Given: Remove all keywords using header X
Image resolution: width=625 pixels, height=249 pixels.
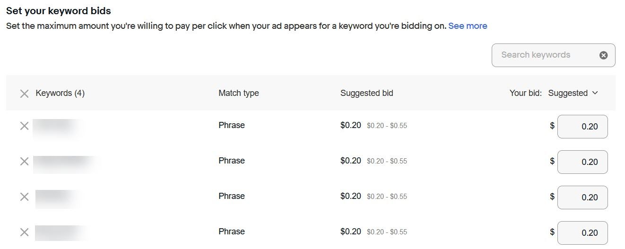Looking at the screenshot, I should pos(24,94).
